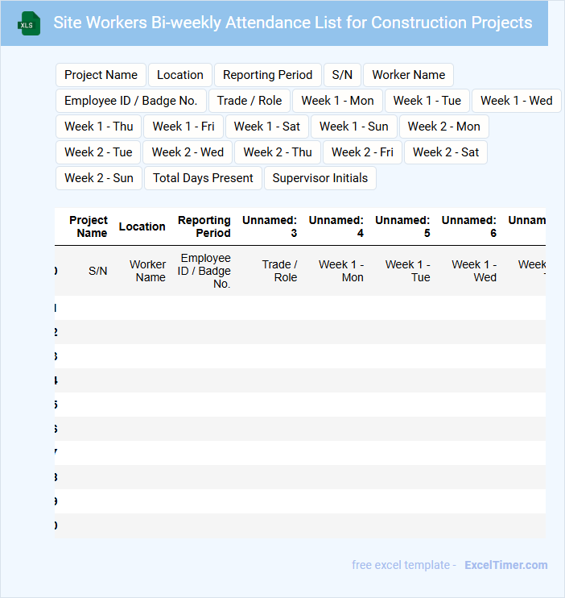Select the Week 2 - Fri tag
This screenshot has height=598, width=565.
click(362, 152)
